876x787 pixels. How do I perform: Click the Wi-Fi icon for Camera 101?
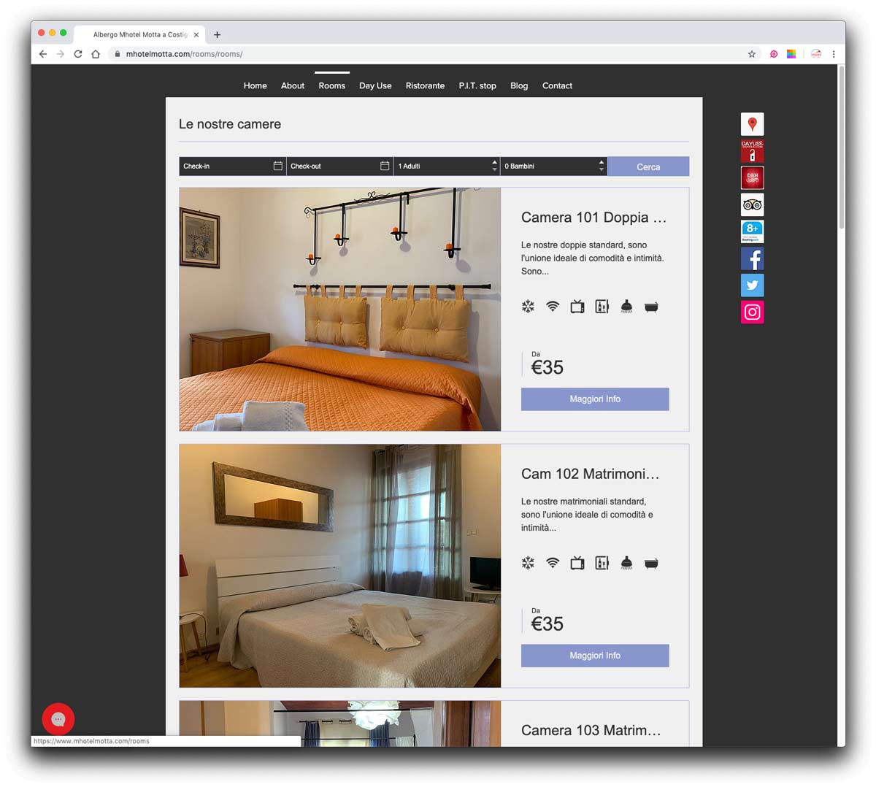553,307
